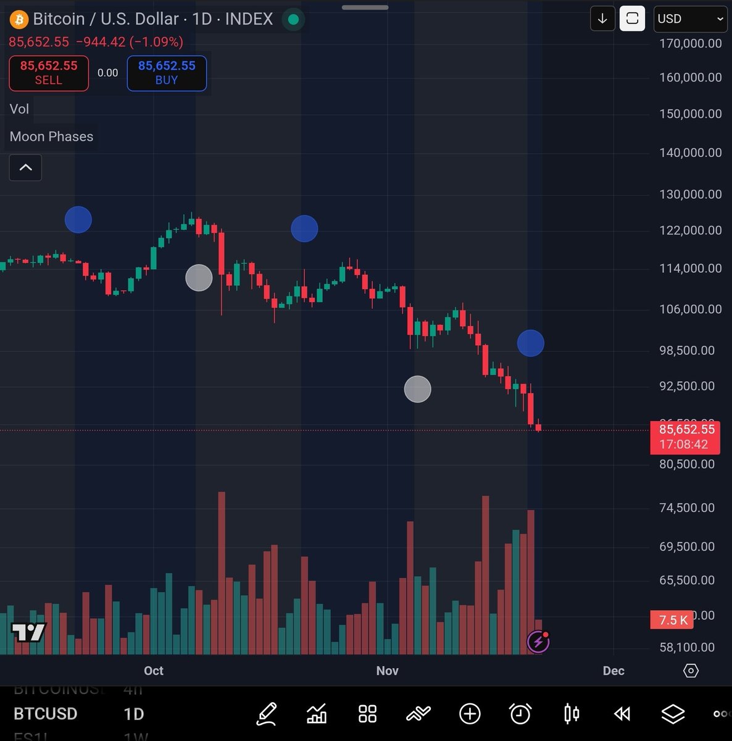The image size is (732, 741).
Task: Open the indicators chart icon
Action: click(317, 714)
